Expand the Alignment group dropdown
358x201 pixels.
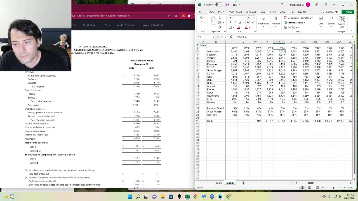tap(263, 21)
